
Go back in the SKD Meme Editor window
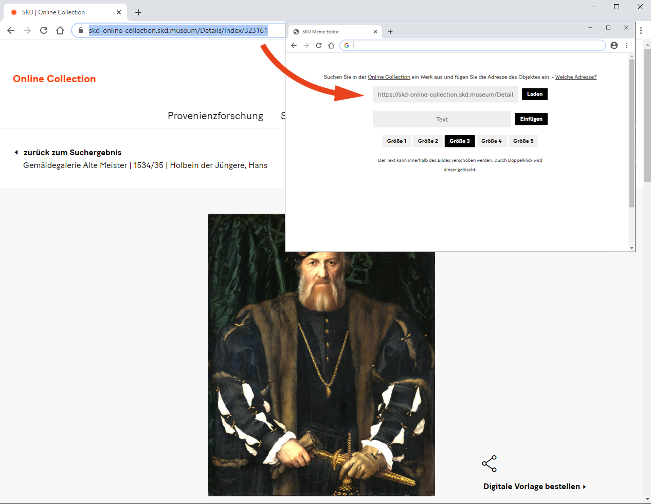point(294,45)
